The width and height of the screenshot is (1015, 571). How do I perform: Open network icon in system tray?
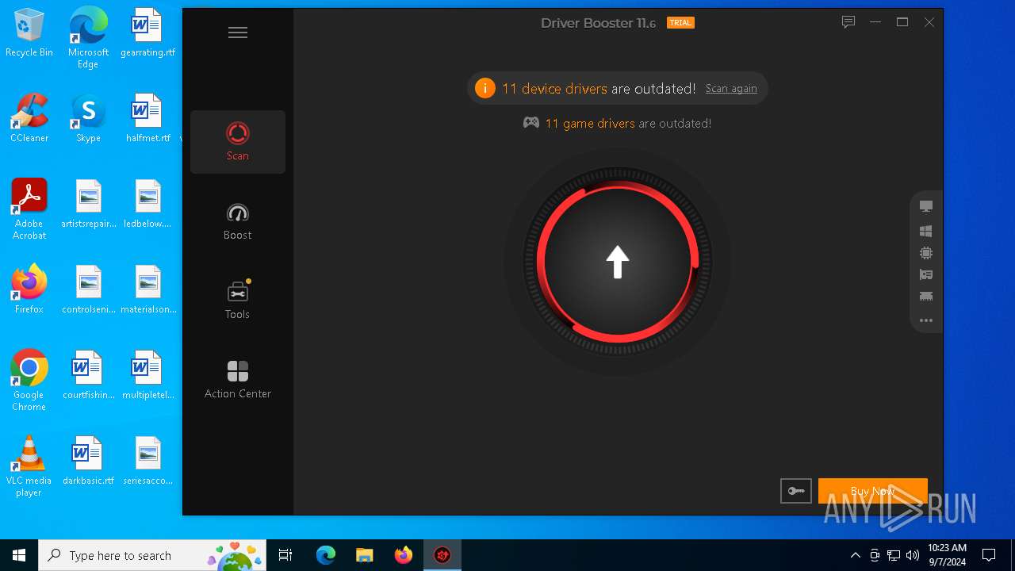894,555
